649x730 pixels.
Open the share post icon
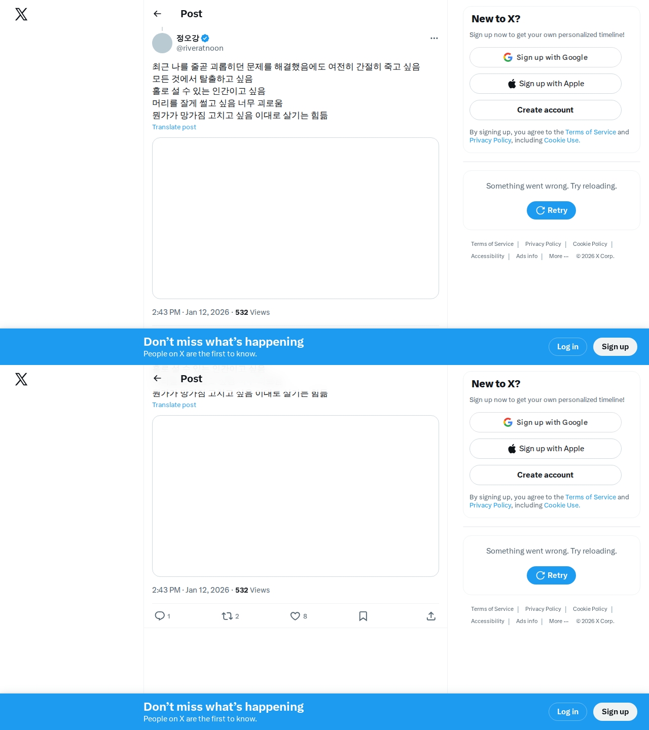coord(431,616)
